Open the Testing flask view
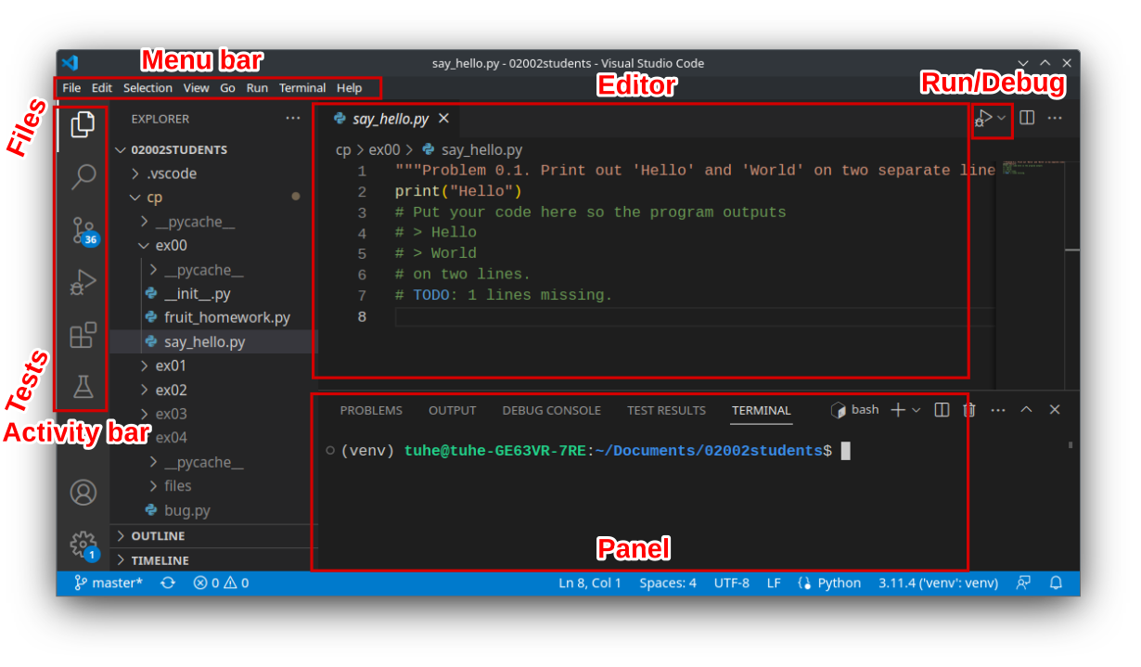The image size is (1141, 667). [83, 388]
